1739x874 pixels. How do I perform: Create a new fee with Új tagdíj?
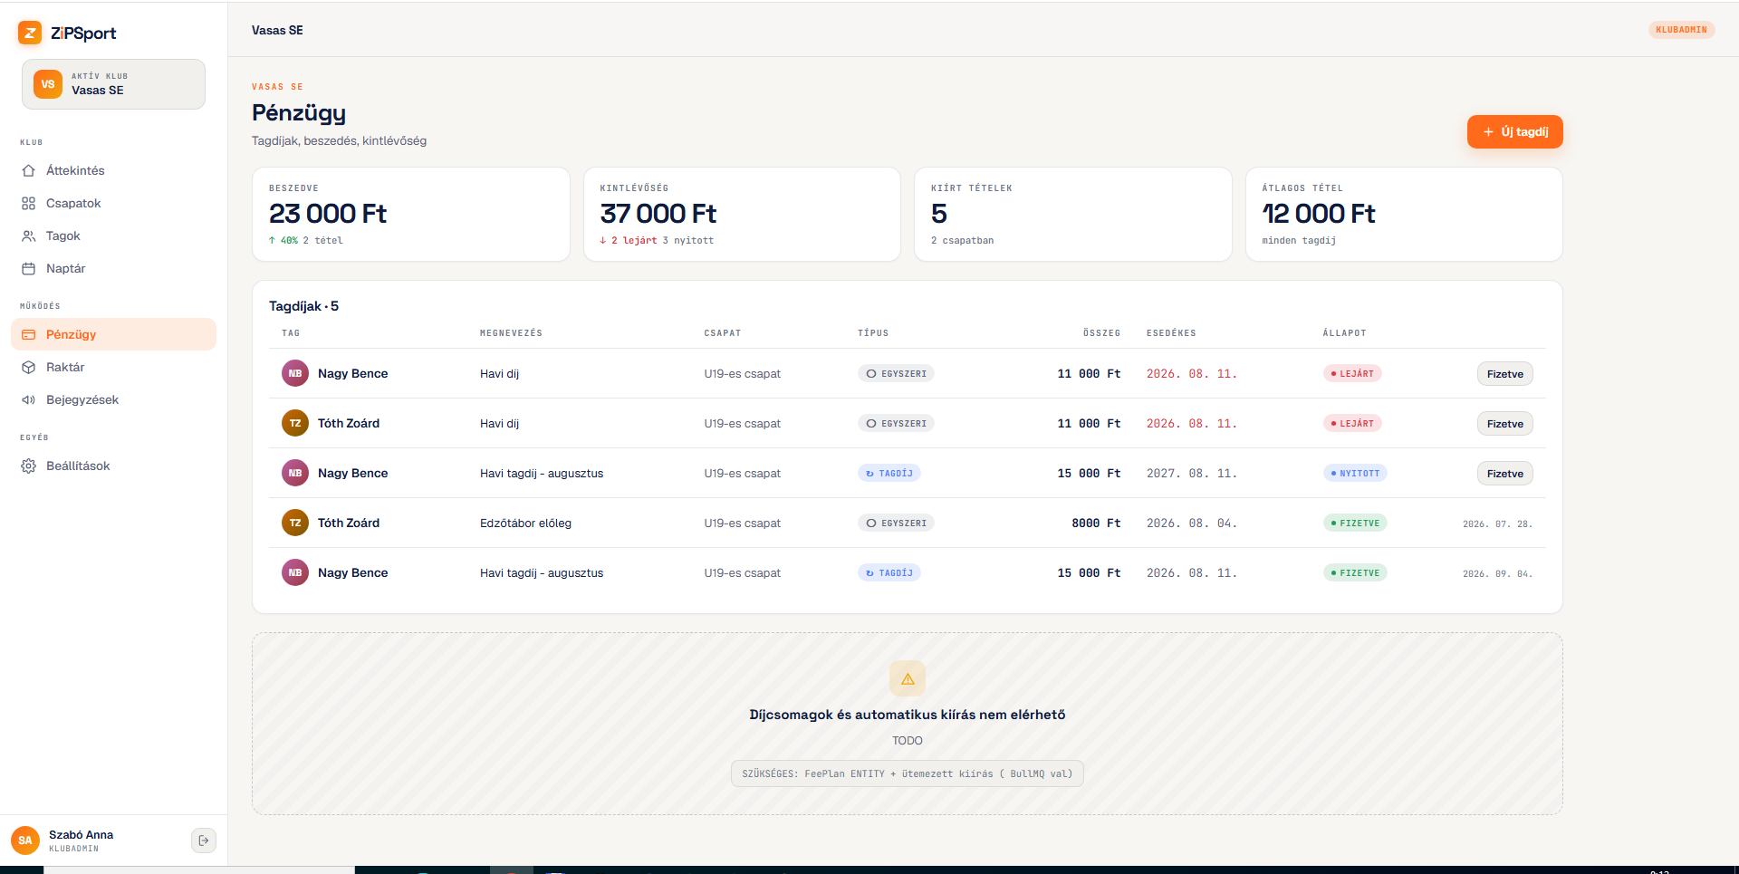1515,131
